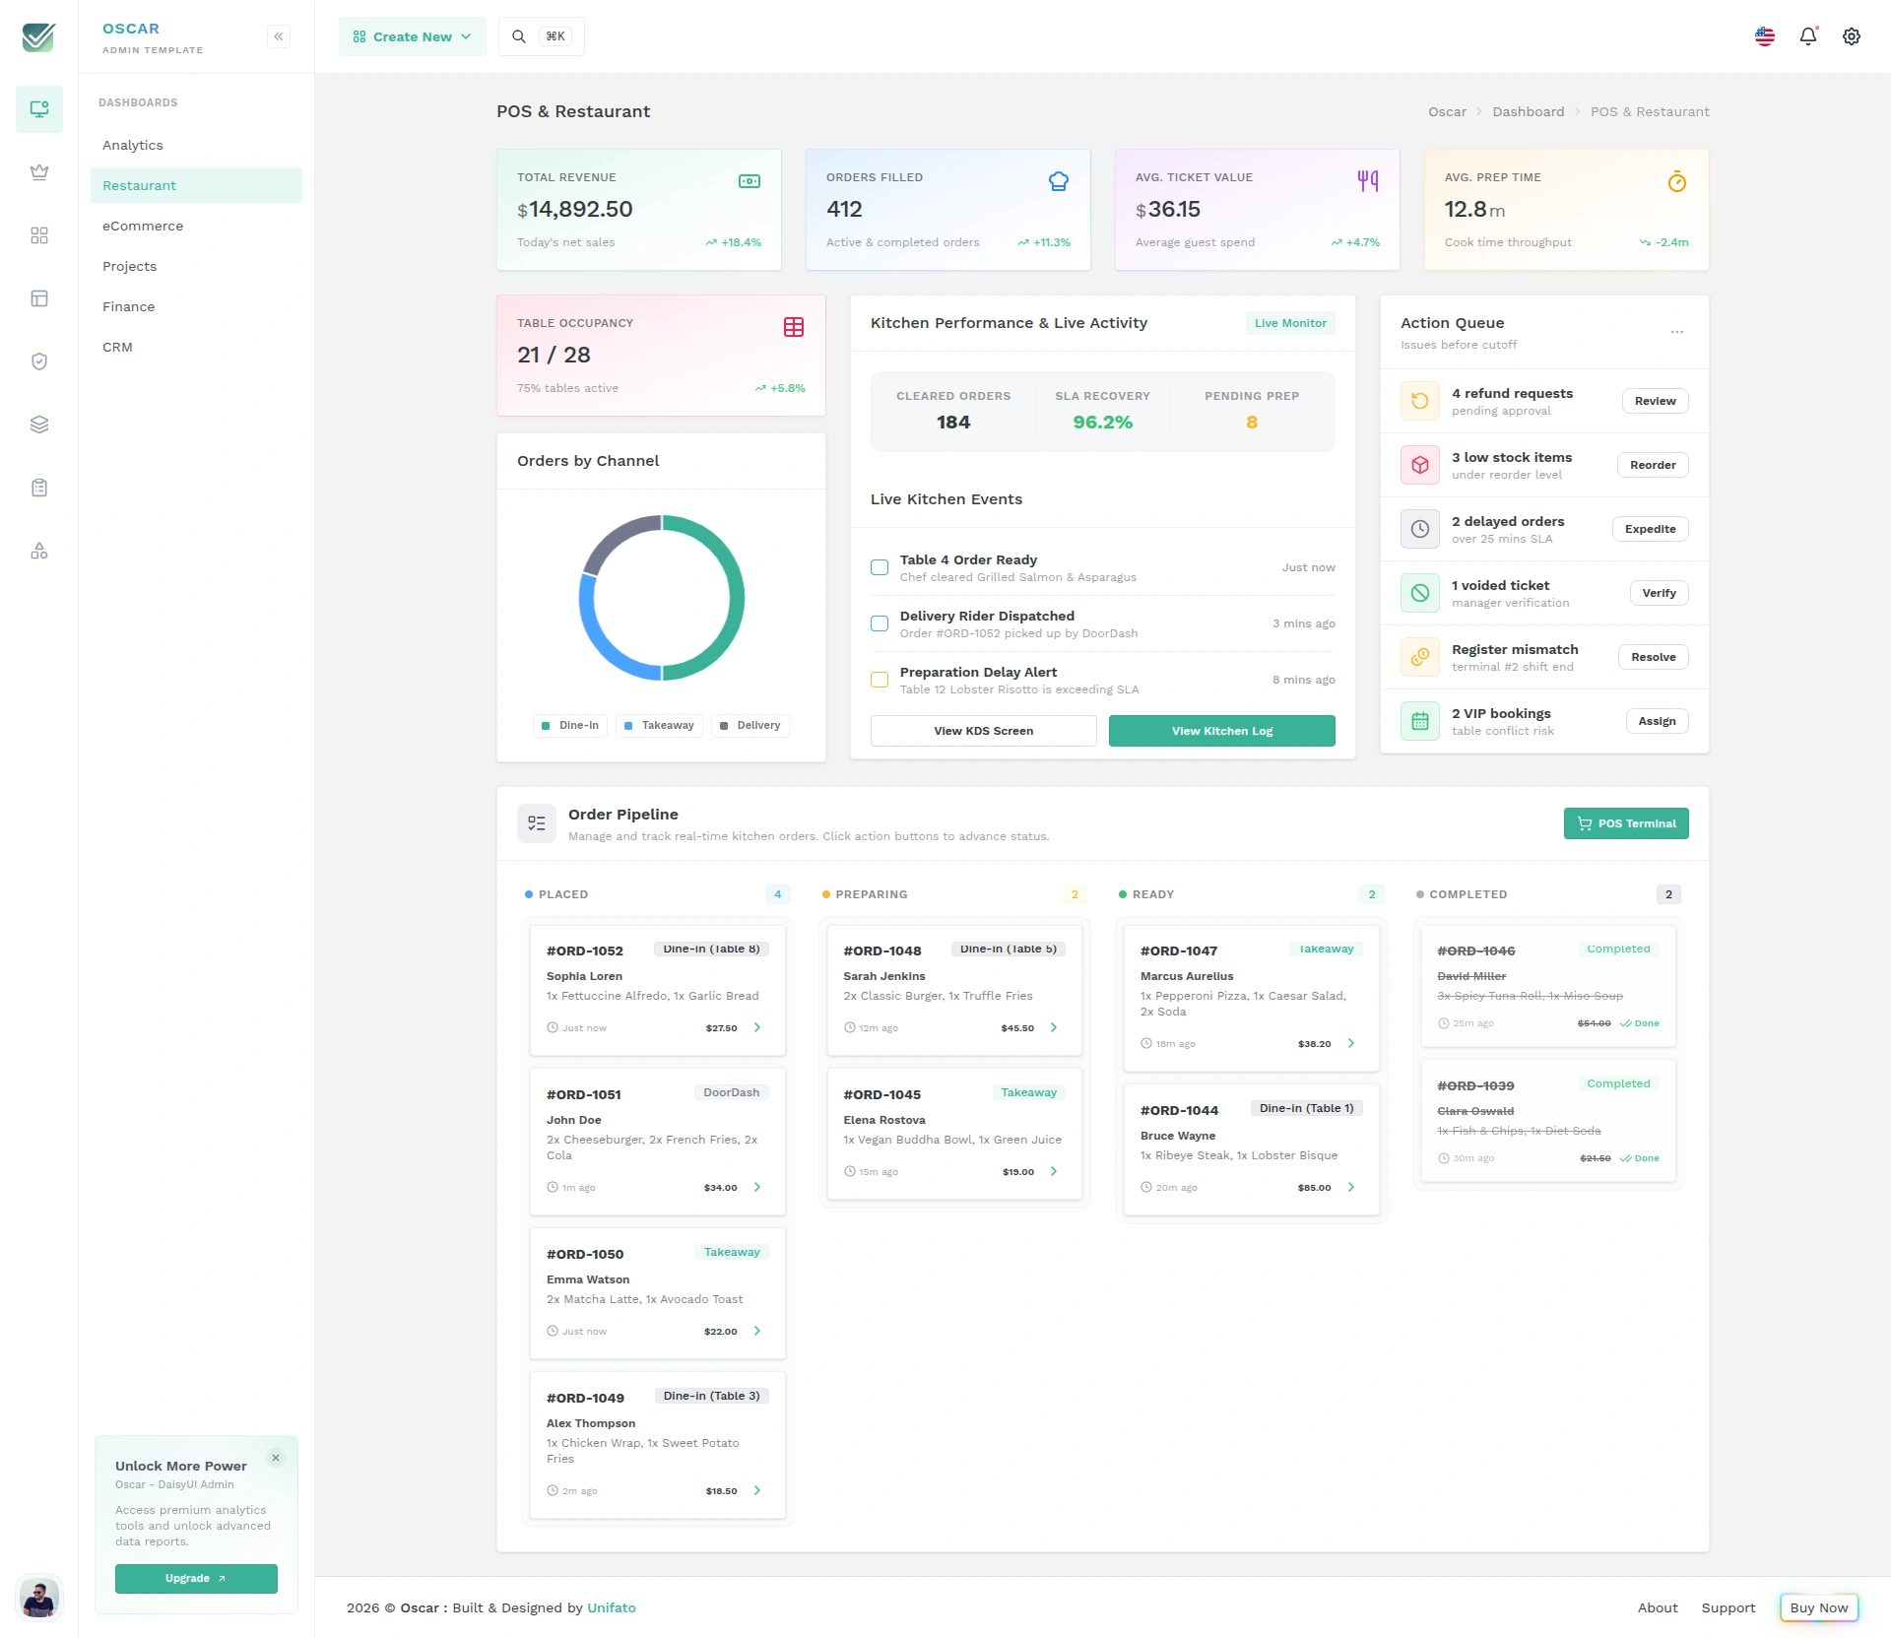Check the Table 4 Order Ready checkbox
The width and height of the screenshot is (1891, 1638).
[880, 567]
